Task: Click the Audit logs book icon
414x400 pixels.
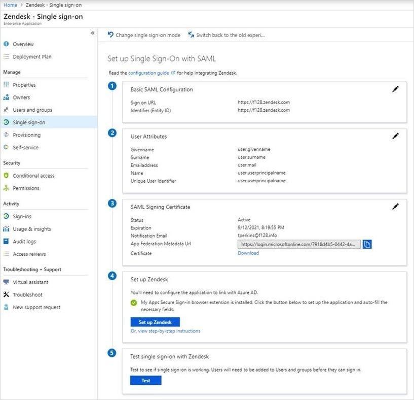Action: point(6,241)
